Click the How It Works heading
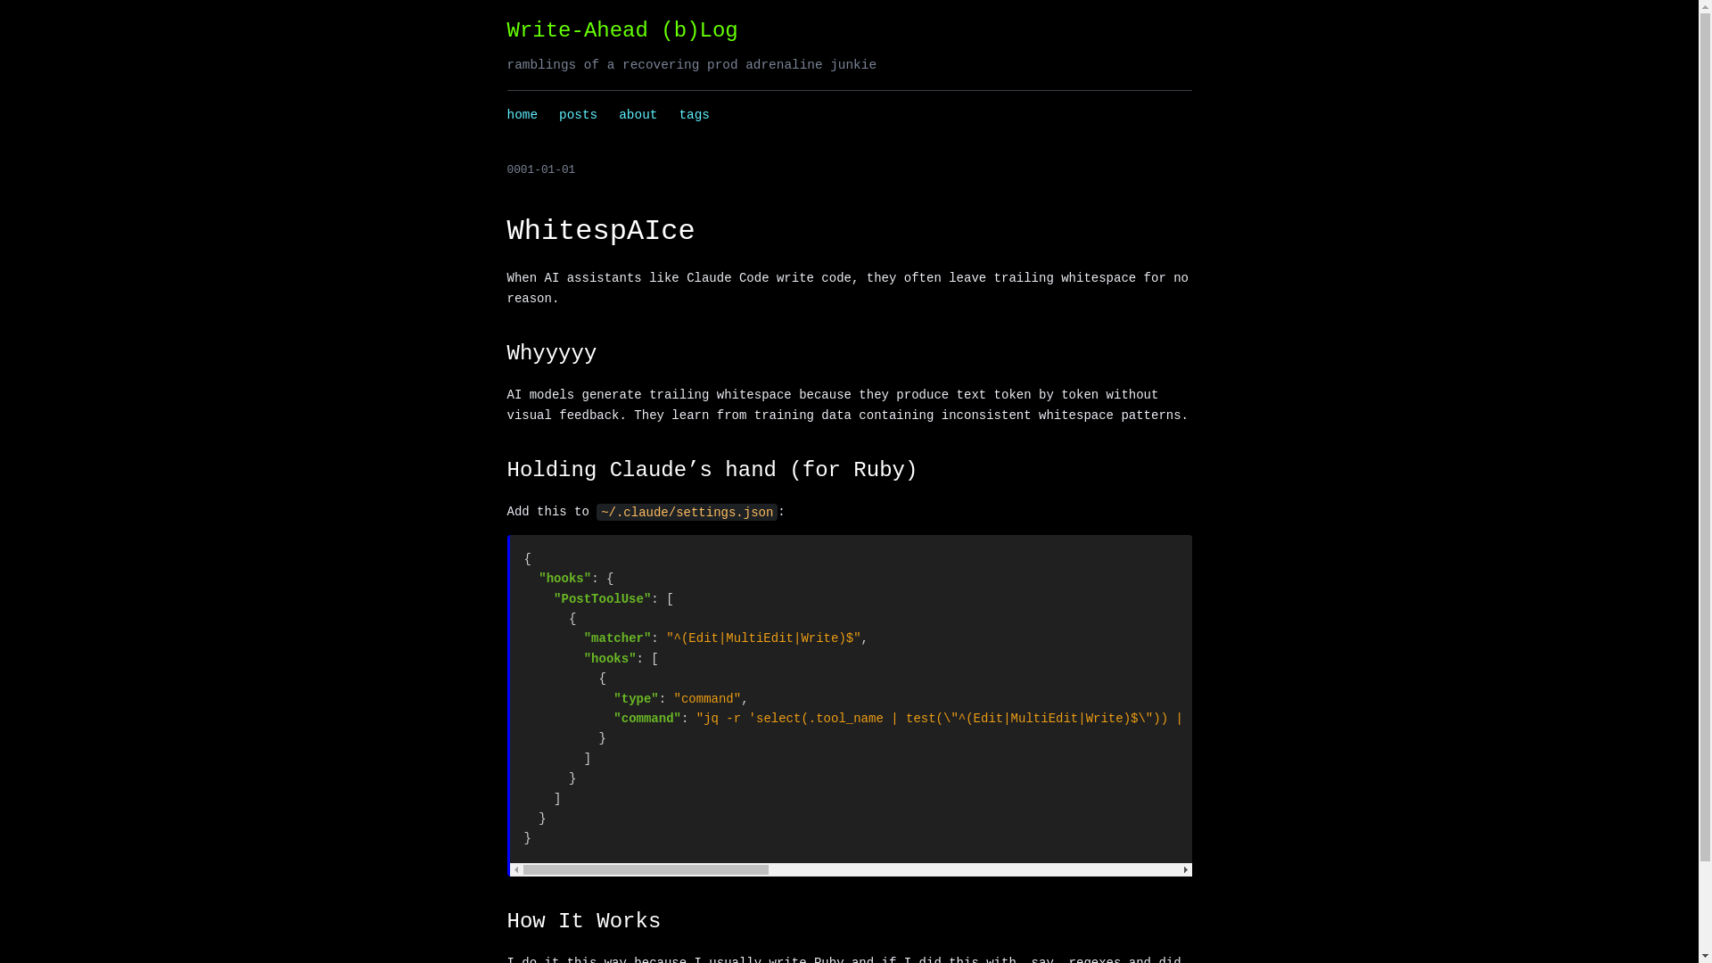1712x963 pixels. pos(583,921)
